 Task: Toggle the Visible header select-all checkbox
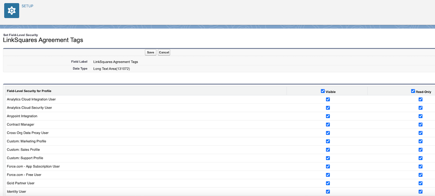323,91
